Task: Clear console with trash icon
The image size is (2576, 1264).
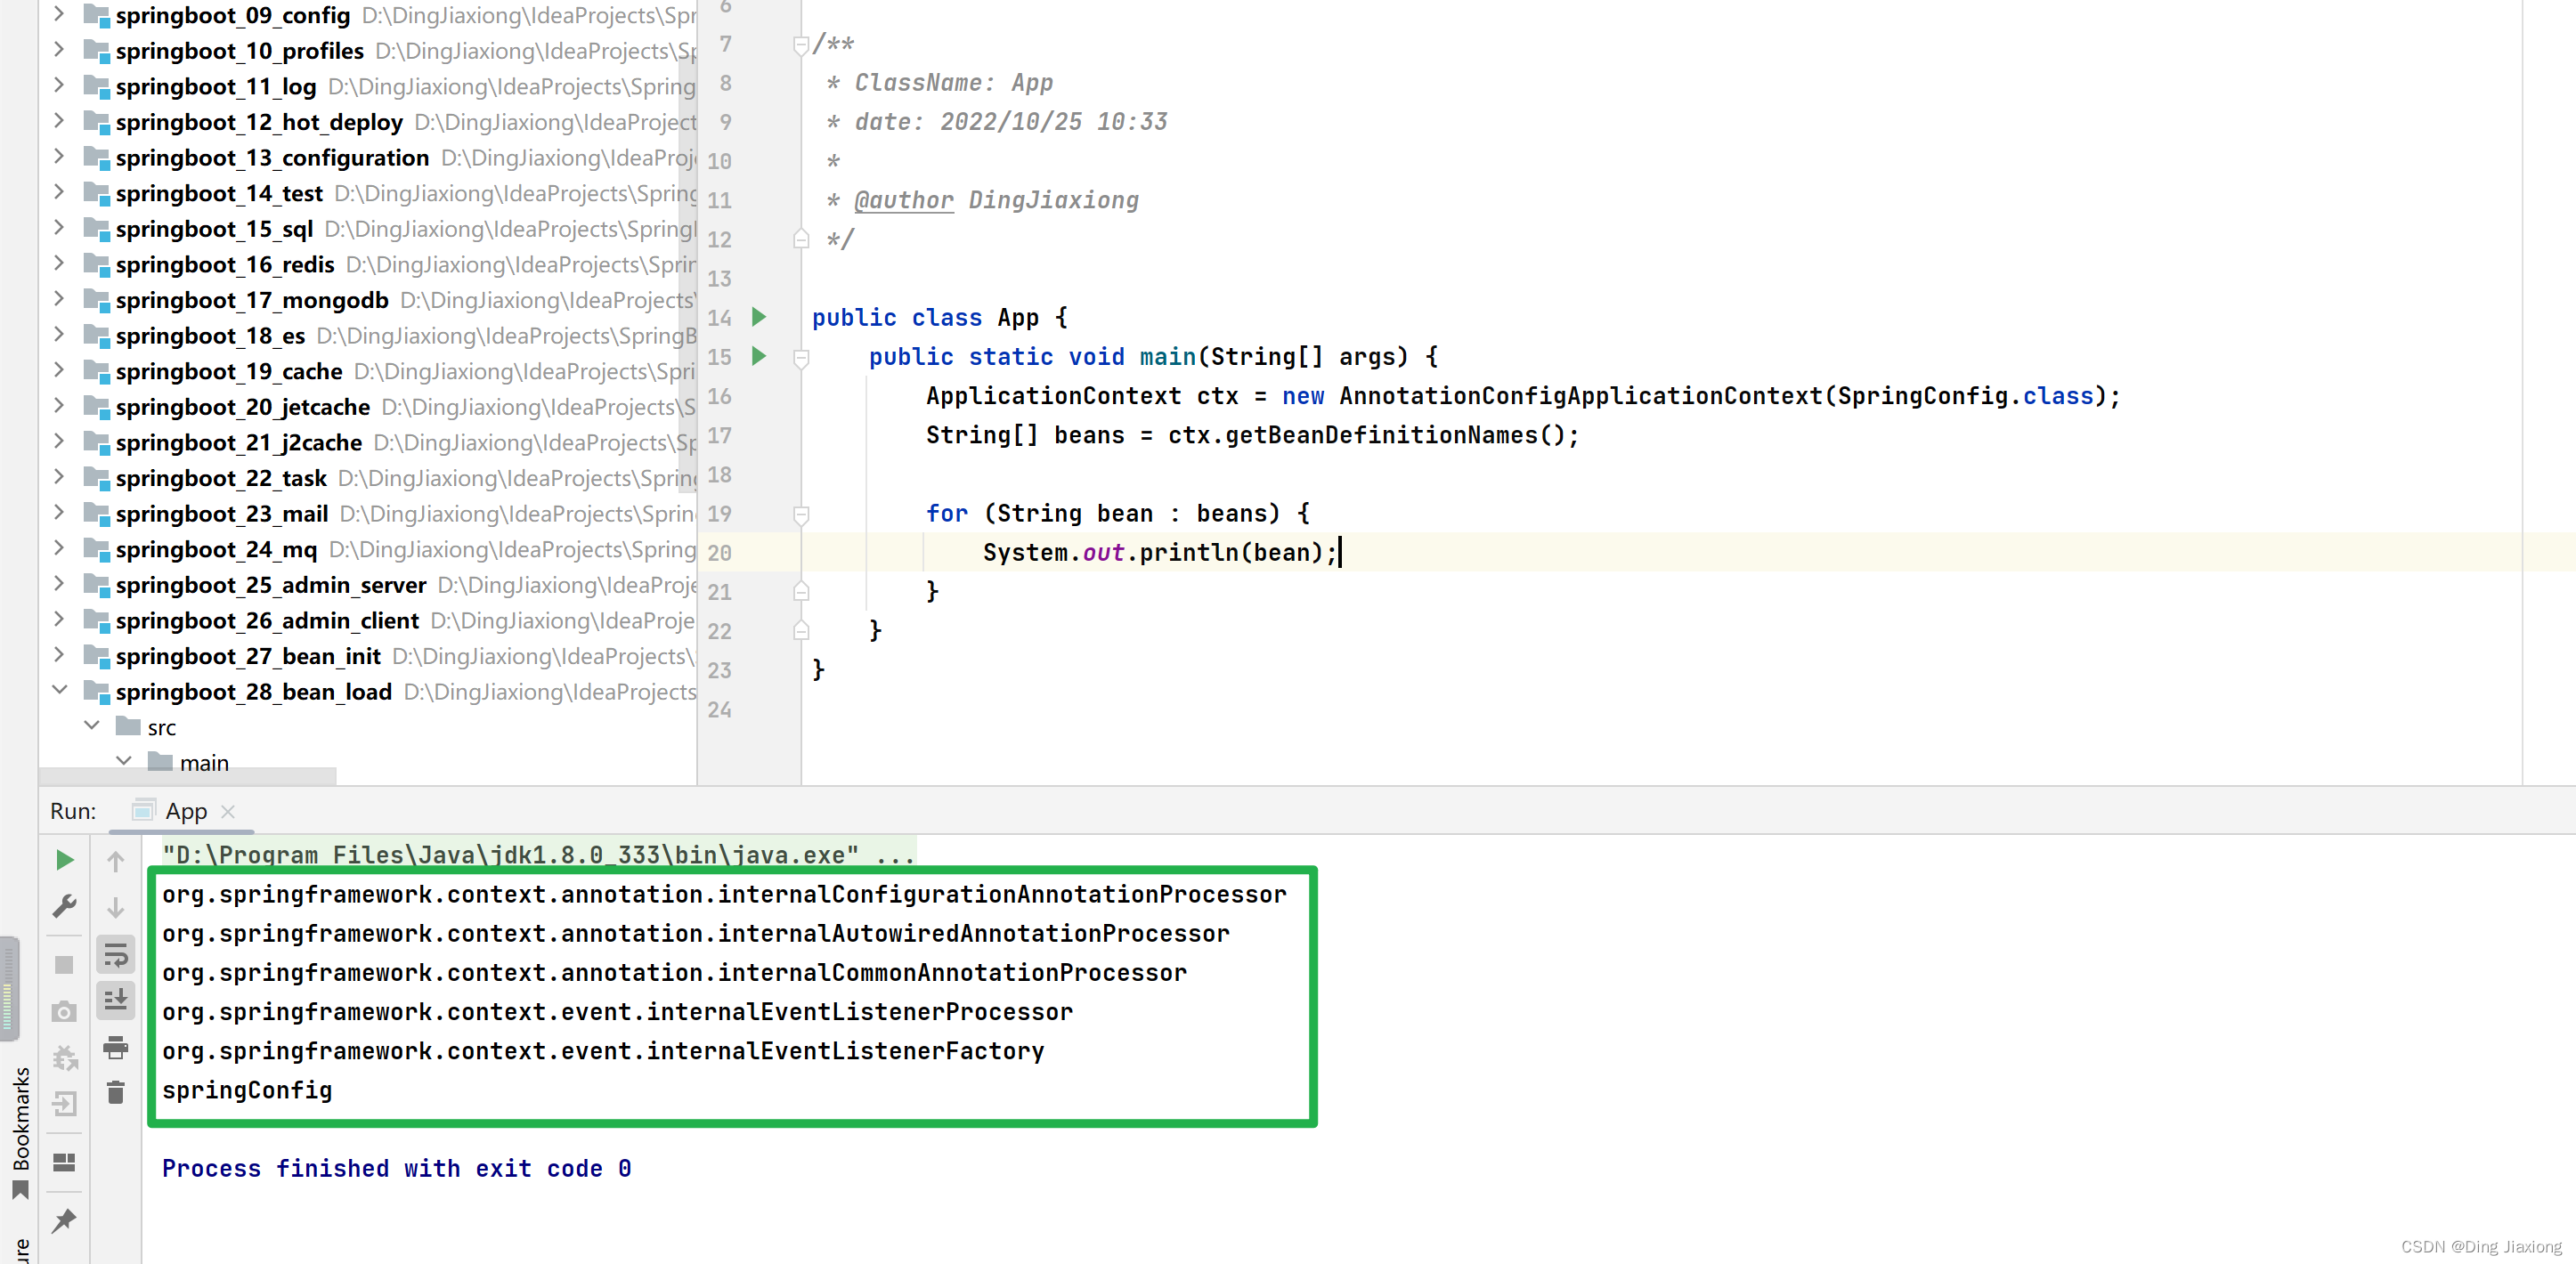Action: 116,1092
